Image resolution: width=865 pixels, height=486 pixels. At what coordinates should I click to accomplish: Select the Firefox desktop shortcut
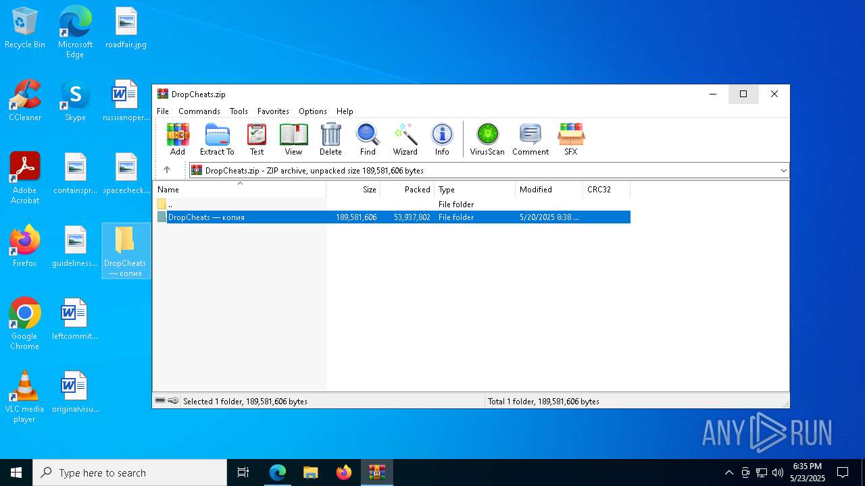[x=25, y=246]
